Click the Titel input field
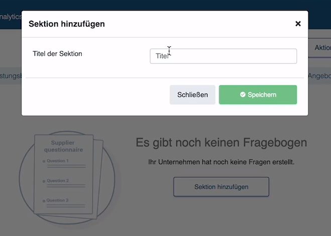Image resolution: width=331 pixels, height=236 pixels. point(223,56)
